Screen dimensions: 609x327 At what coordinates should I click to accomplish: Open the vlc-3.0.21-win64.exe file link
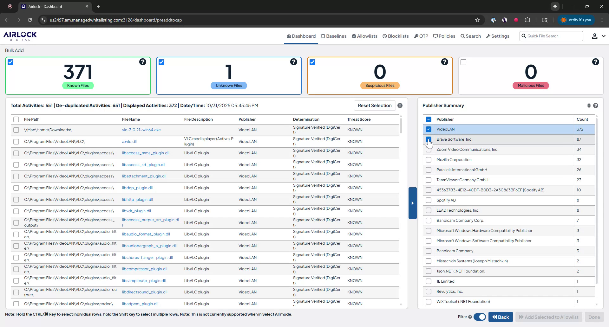tap(141, 130)
